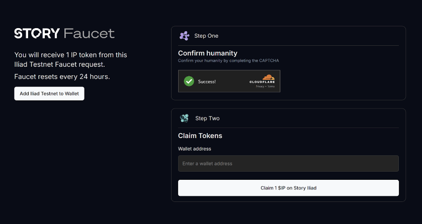Click the Step One label
422x224 pixels.
(206, 36)
